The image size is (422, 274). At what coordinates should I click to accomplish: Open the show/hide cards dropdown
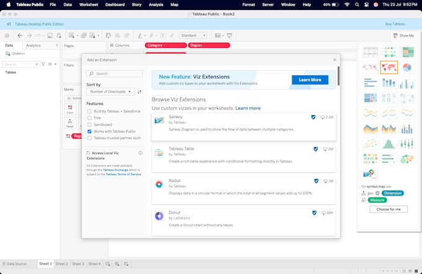click(219, 35)
